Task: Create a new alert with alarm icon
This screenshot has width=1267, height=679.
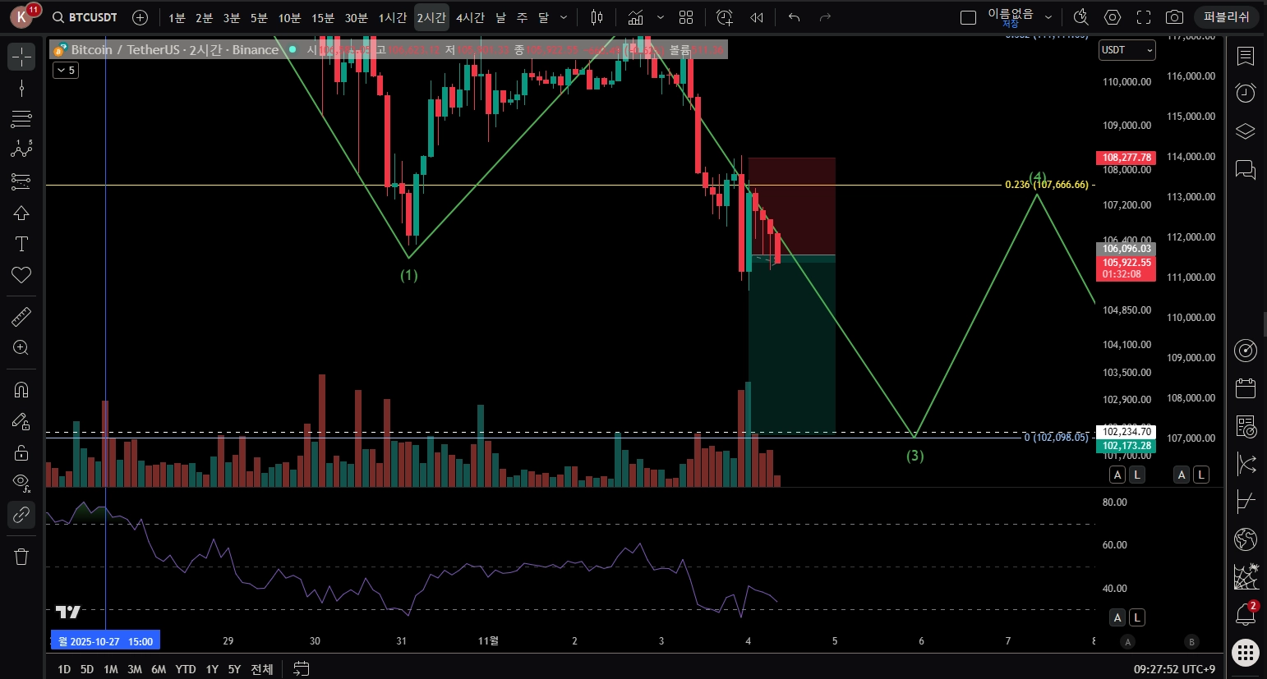Action: (x=724, y=17)
